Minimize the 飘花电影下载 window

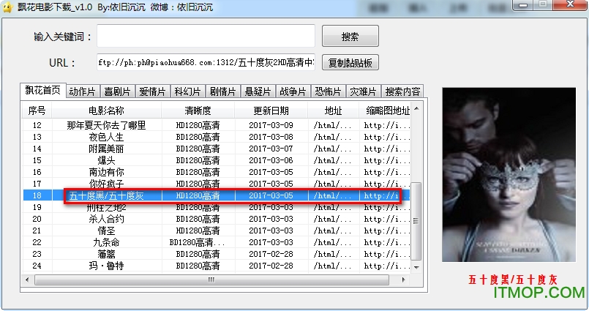(x=524, y=5)
